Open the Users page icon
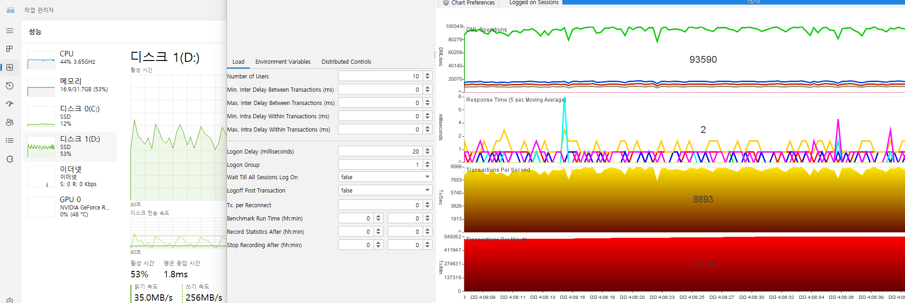Image resolution: width=905 pixels, height=303 pixels. (10, 122)
